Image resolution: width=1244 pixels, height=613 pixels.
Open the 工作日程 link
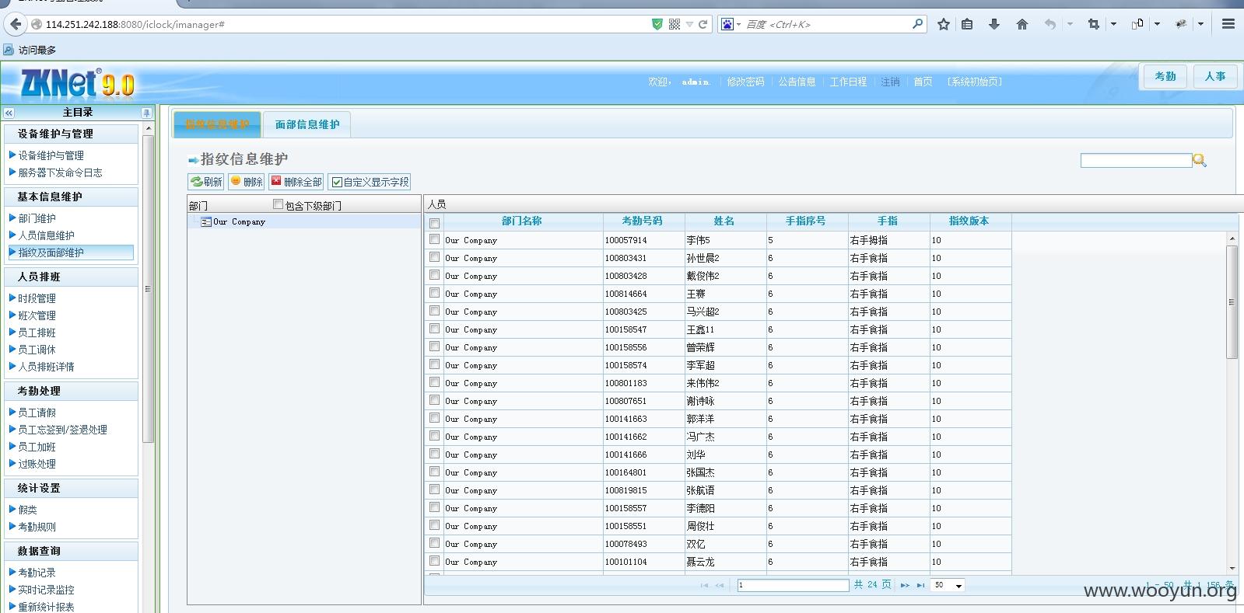coord(848,82)
